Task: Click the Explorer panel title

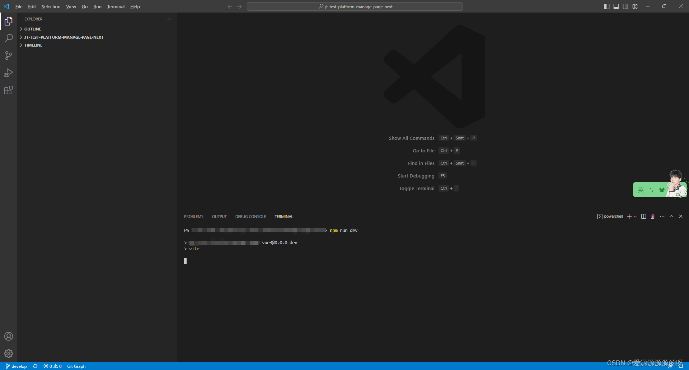Action: (33, 19)
